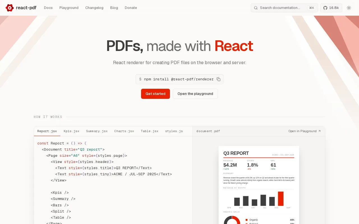Open the Table.jsx tab
The height and width of the screenshot is (224, 359).
(x=149, y=131)
